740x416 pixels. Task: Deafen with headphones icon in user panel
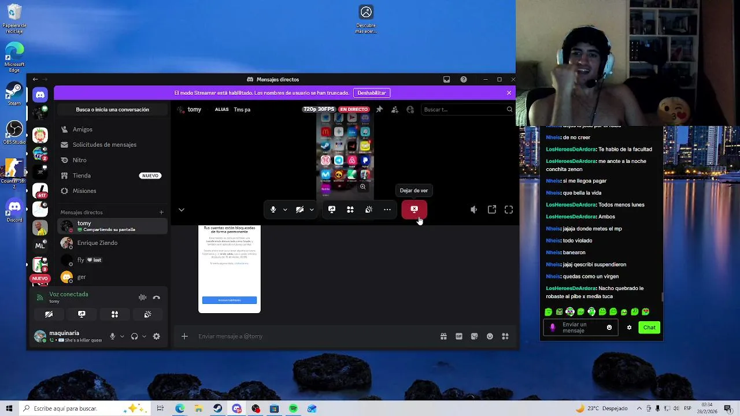(135, 336)
